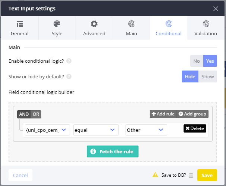The width and height of the screenshot is (226, 186).
Task: Set conditional logic to No
Action: tap(197, 61)
